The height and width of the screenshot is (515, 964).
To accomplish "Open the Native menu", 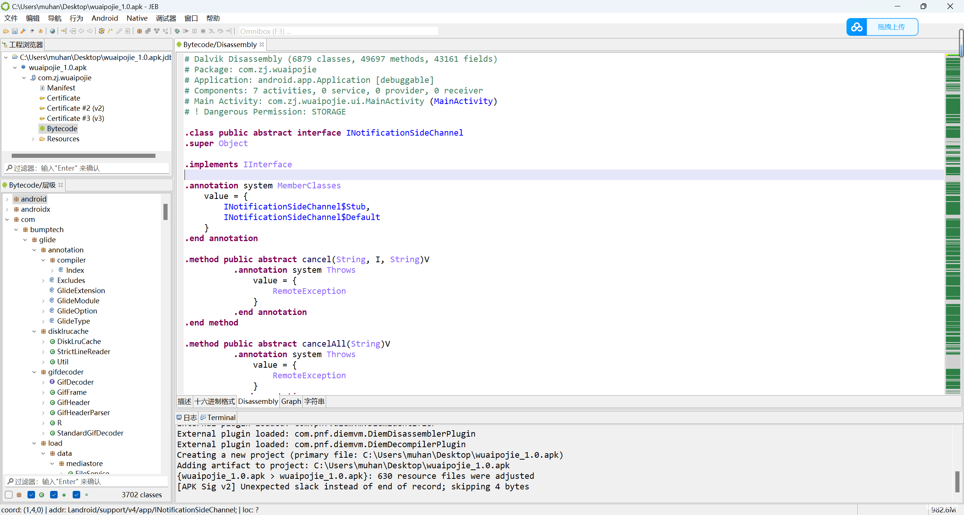I will (137, 18).
